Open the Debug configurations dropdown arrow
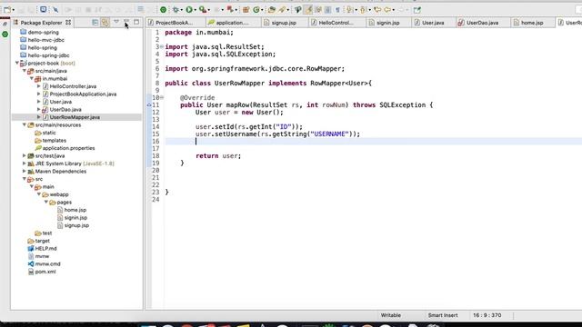582x327 pixels. click(x=182, y=10)
